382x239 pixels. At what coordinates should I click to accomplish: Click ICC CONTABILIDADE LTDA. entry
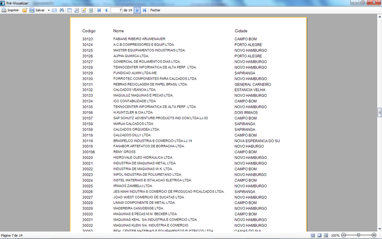(135, 101)
